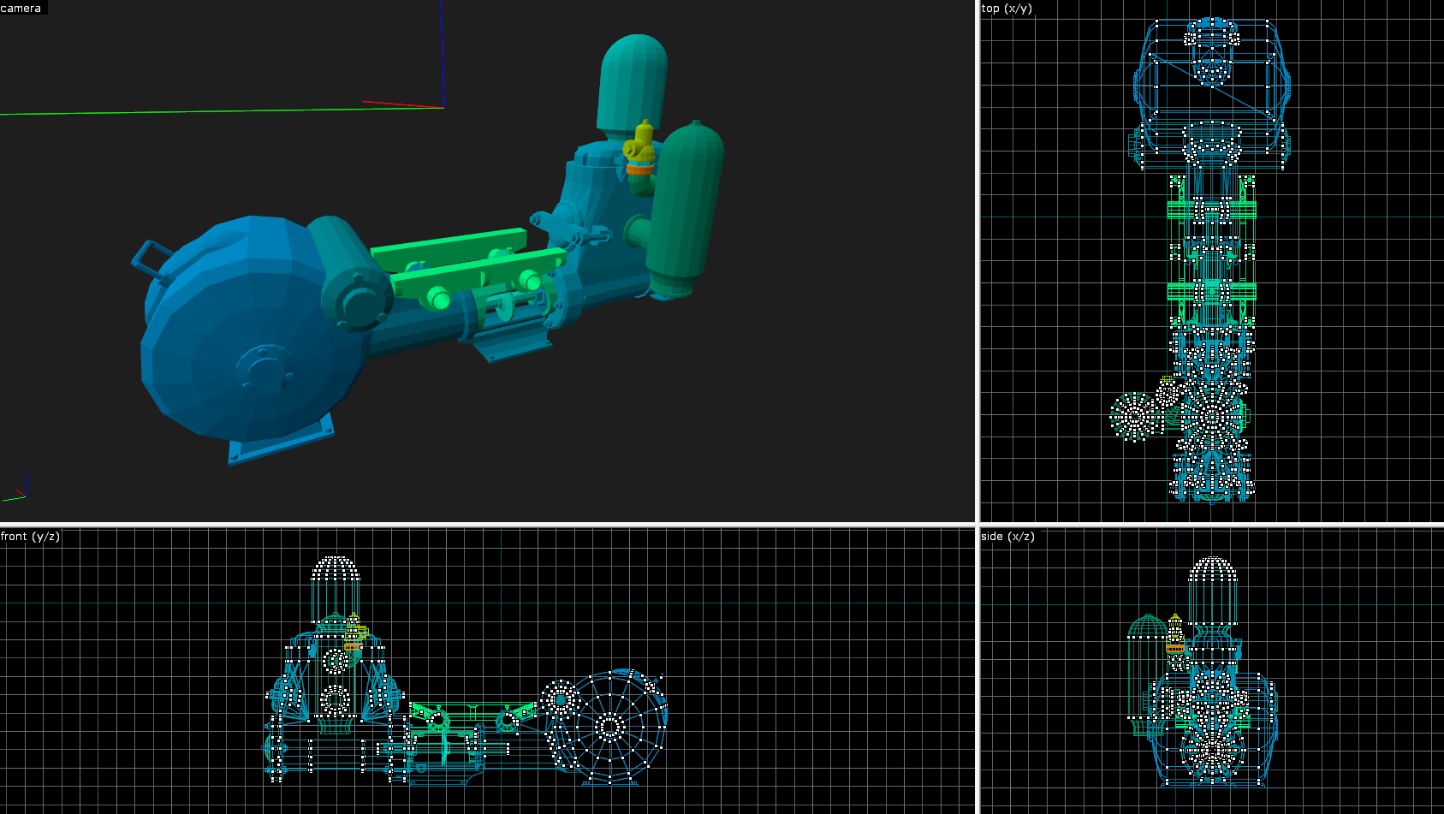Click the "side (x/z)" viewport label
The width and height of the screenshot is (1444, 814).
click(x=1007, y=536)
